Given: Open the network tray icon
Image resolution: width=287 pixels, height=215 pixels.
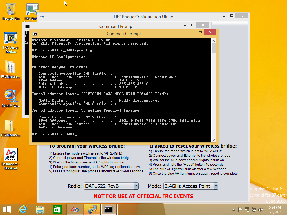Looking at the screenshot, I should [x=254, y=210].
